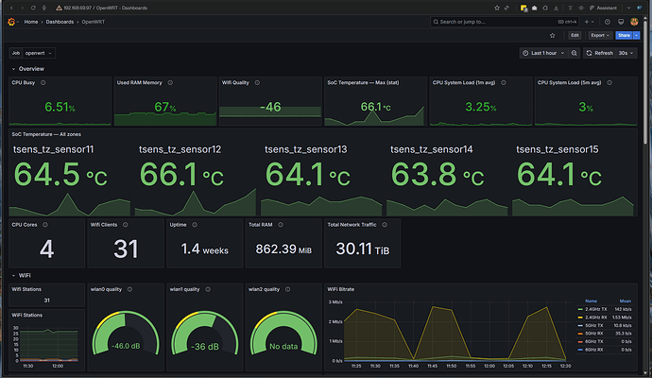The image size is (652, 378).
Task: Sort legend by Name column header
Action: [591, 301]
